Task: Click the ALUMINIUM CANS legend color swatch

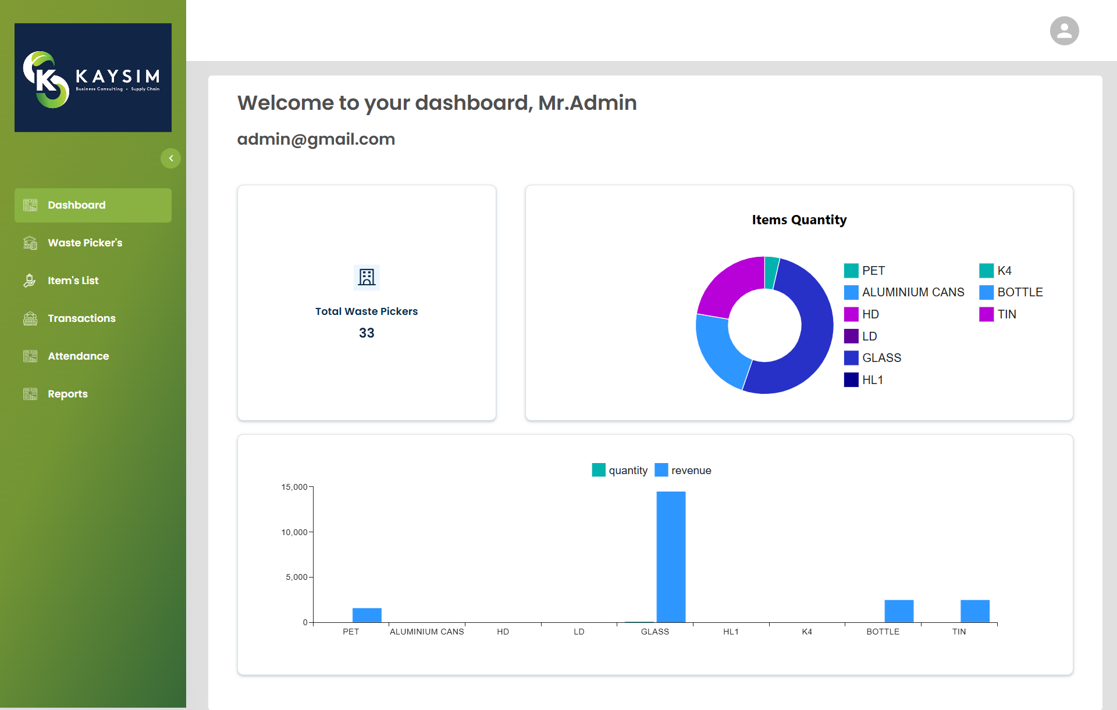Action: 851,292
